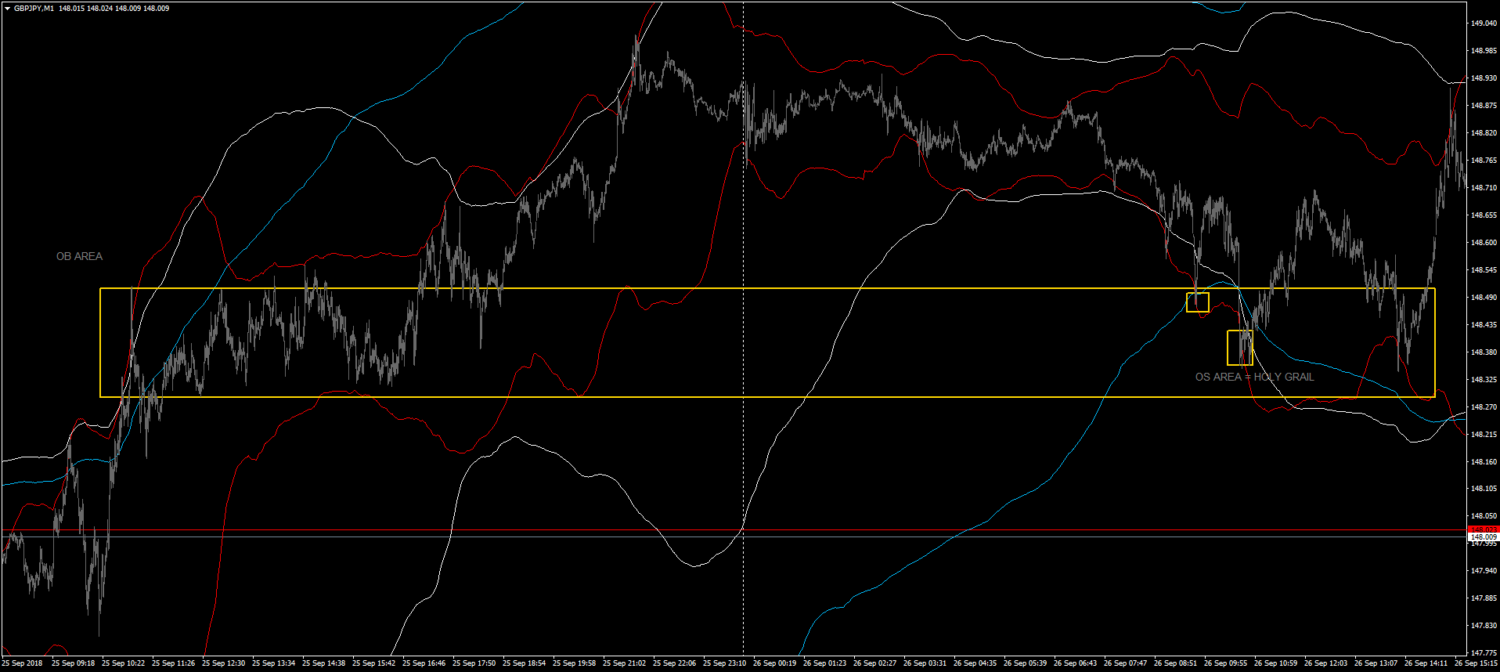Click the 148.875 price scale label
The height and width of the screenshot is (672, 1500).
[x=1484, y=106]
